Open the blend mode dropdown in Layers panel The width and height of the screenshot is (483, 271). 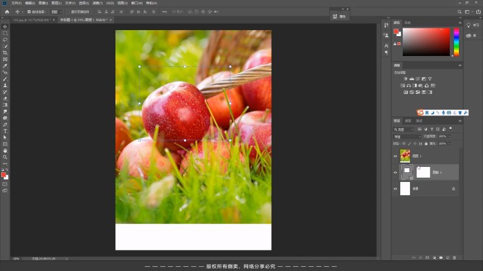click(x=407, y=137)
